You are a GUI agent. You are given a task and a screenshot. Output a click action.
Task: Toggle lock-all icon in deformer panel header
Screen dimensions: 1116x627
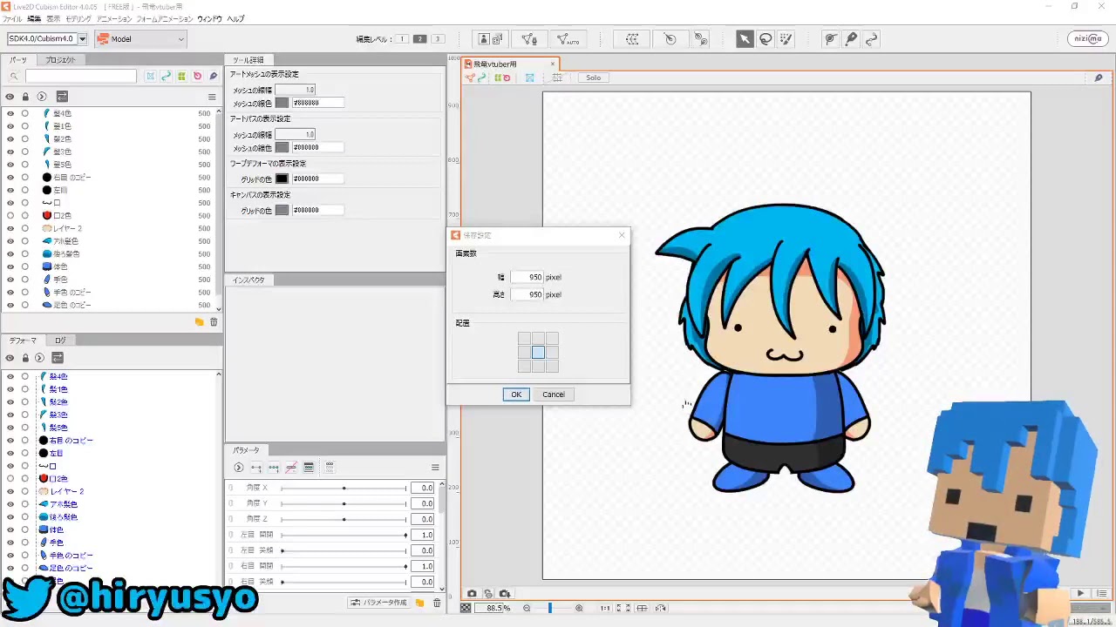(25, 358)
